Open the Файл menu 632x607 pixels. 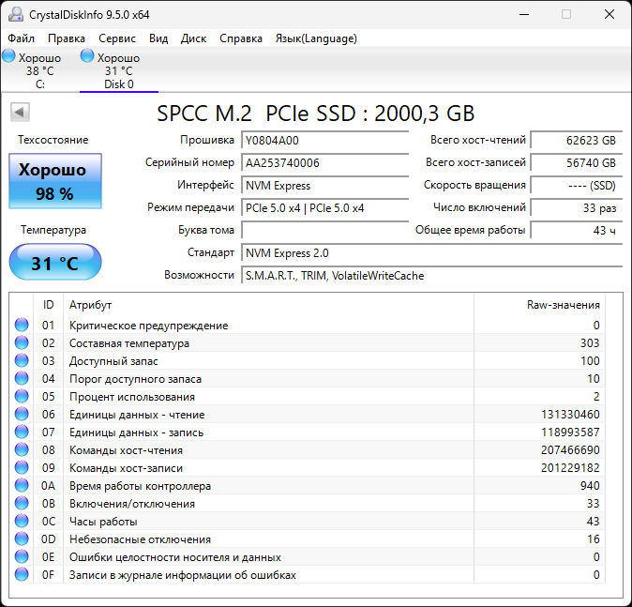(21, 38)
